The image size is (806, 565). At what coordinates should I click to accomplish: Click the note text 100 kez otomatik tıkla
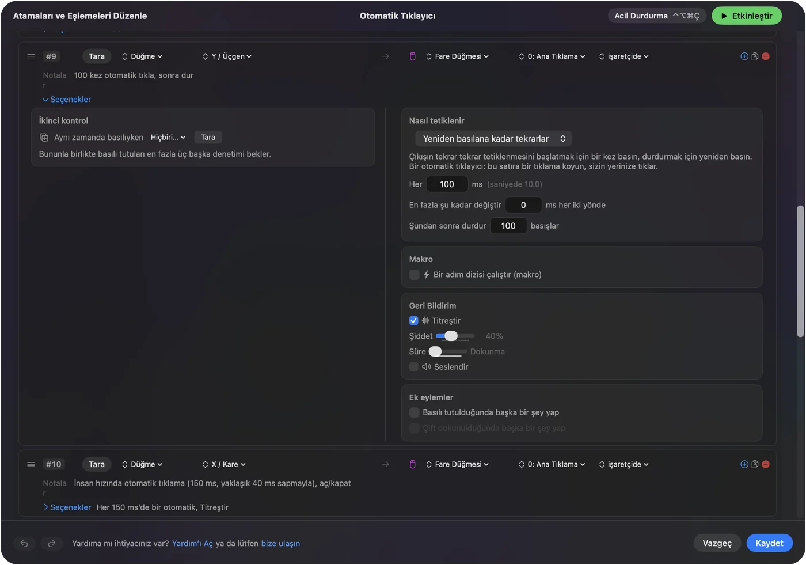[134, 75]
